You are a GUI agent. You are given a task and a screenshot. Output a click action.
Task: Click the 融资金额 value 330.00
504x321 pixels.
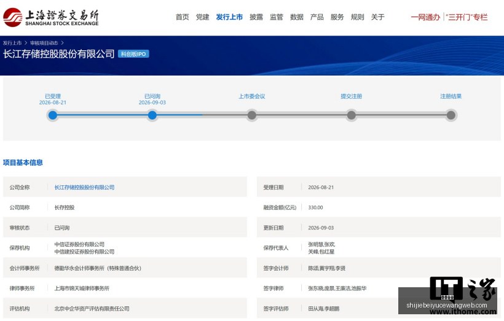[x=316, y=207]
